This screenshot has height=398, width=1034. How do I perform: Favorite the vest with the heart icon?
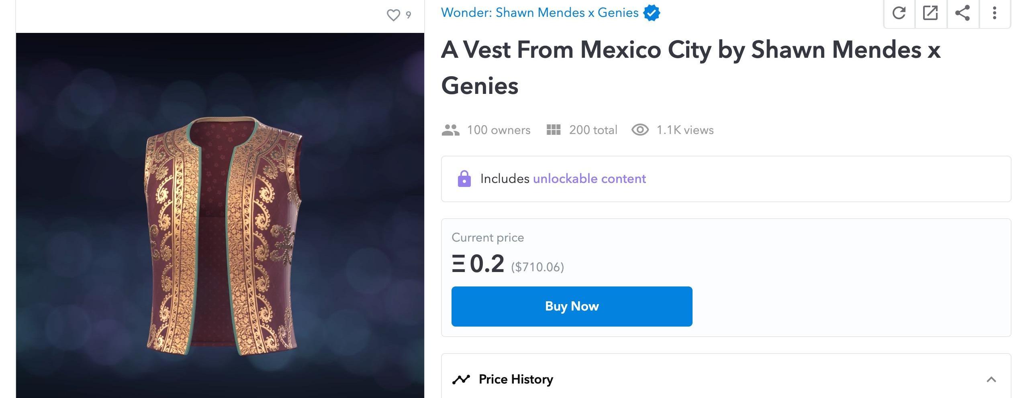(x=393, y=15)
